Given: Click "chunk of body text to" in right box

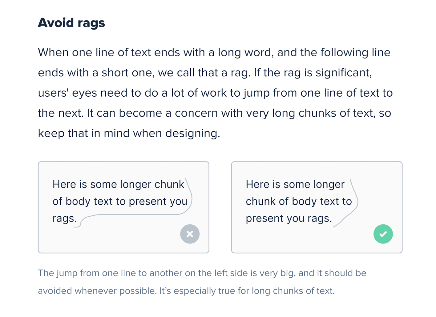Looking at the screenshot, I should pyautogui.click(x=299, y=201).
